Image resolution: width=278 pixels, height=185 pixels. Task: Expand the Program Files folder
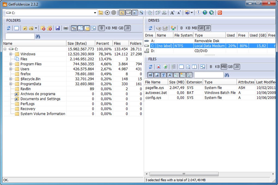11,64
